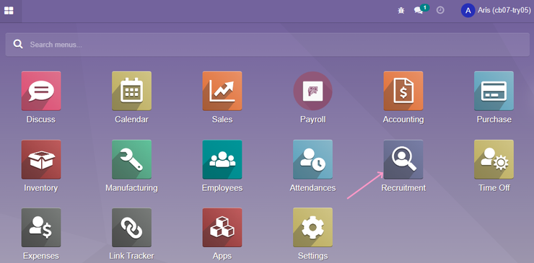Launch the Link Tracker chain icon
This screenshot has height=263, width=534.
pos(131,227)
